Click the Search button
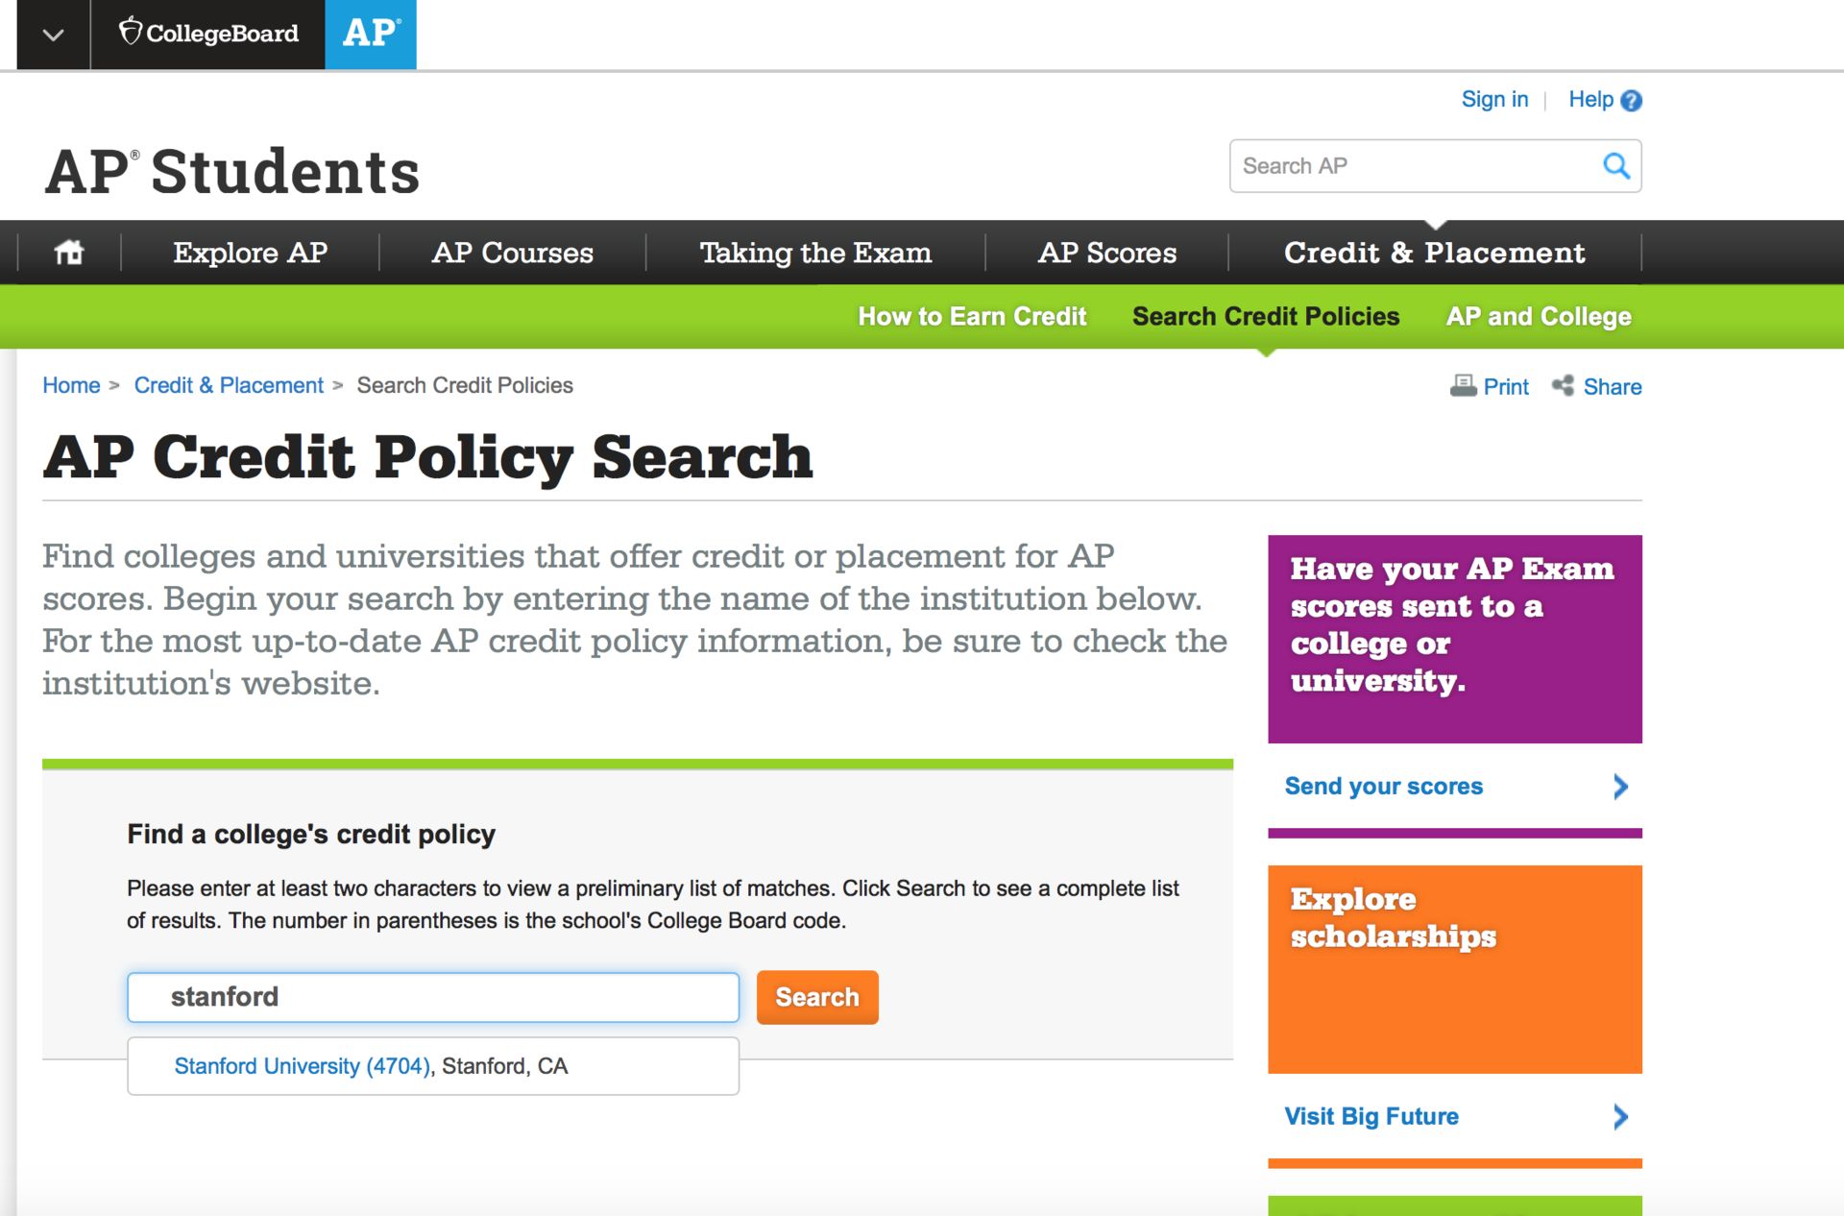The height and width of the screenshot is (1216, 1844). (817, 998)
